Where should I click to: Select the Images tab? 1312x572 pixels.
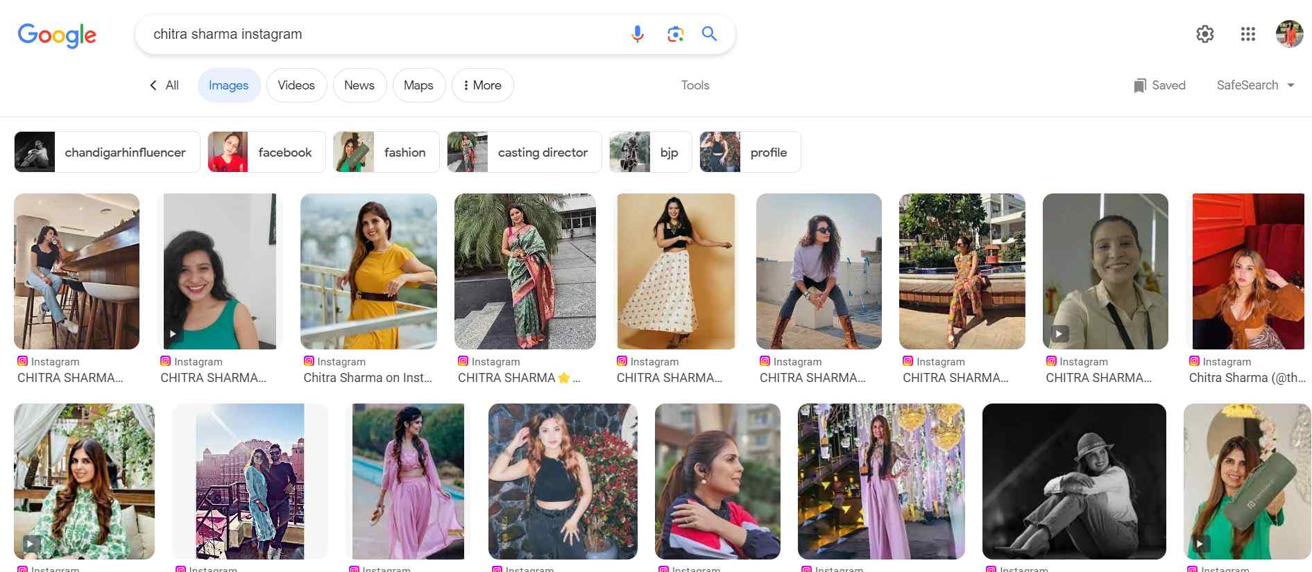(229, 85)
